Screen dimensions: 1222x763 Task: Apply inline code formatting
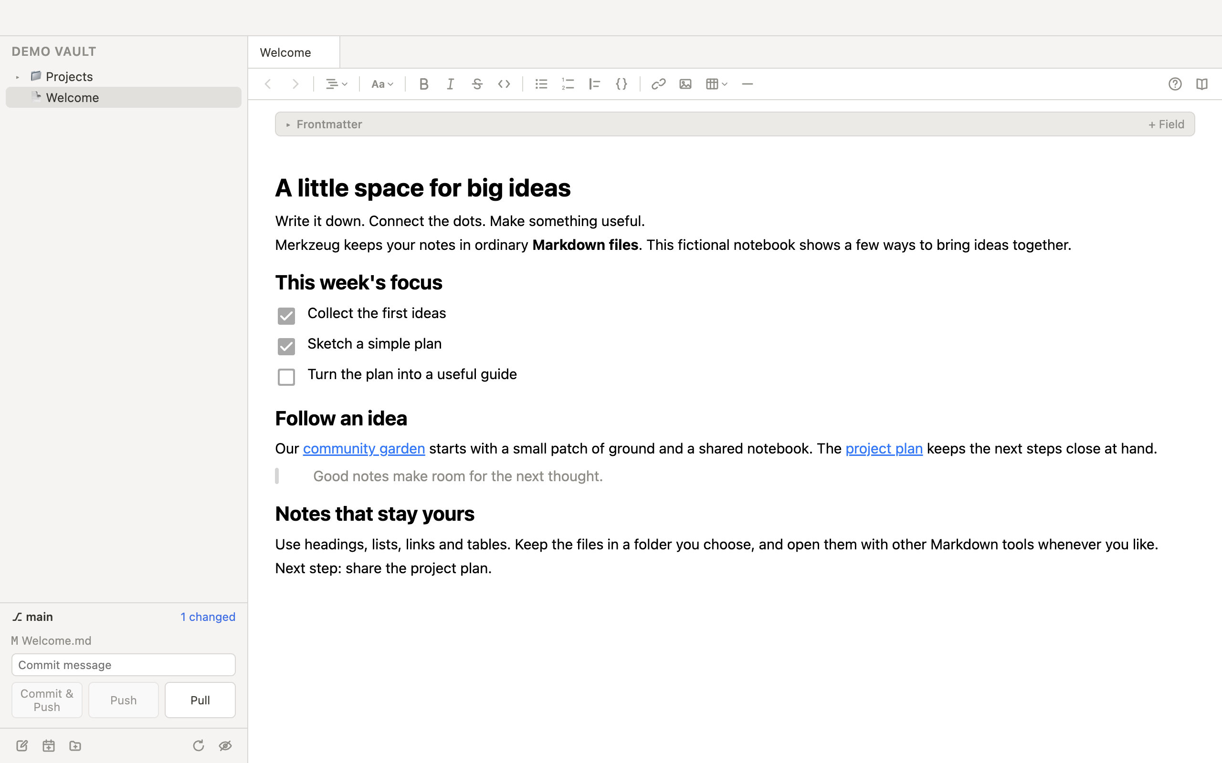point(504,84)
